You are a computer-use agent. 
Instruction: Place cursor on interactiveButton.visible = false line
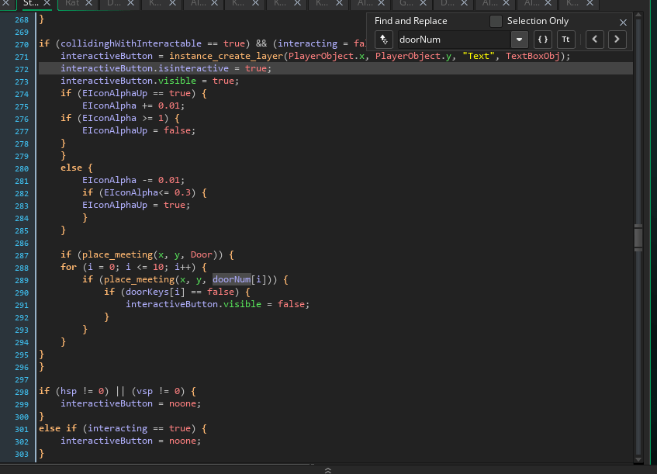click(217, 304)
